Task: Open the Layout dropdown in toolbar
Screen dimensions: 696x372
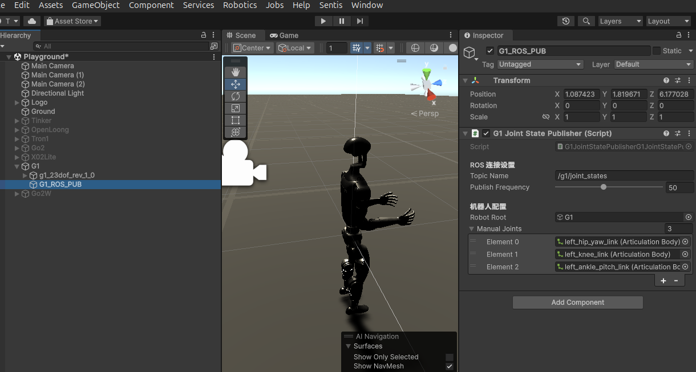Action: 668,21
